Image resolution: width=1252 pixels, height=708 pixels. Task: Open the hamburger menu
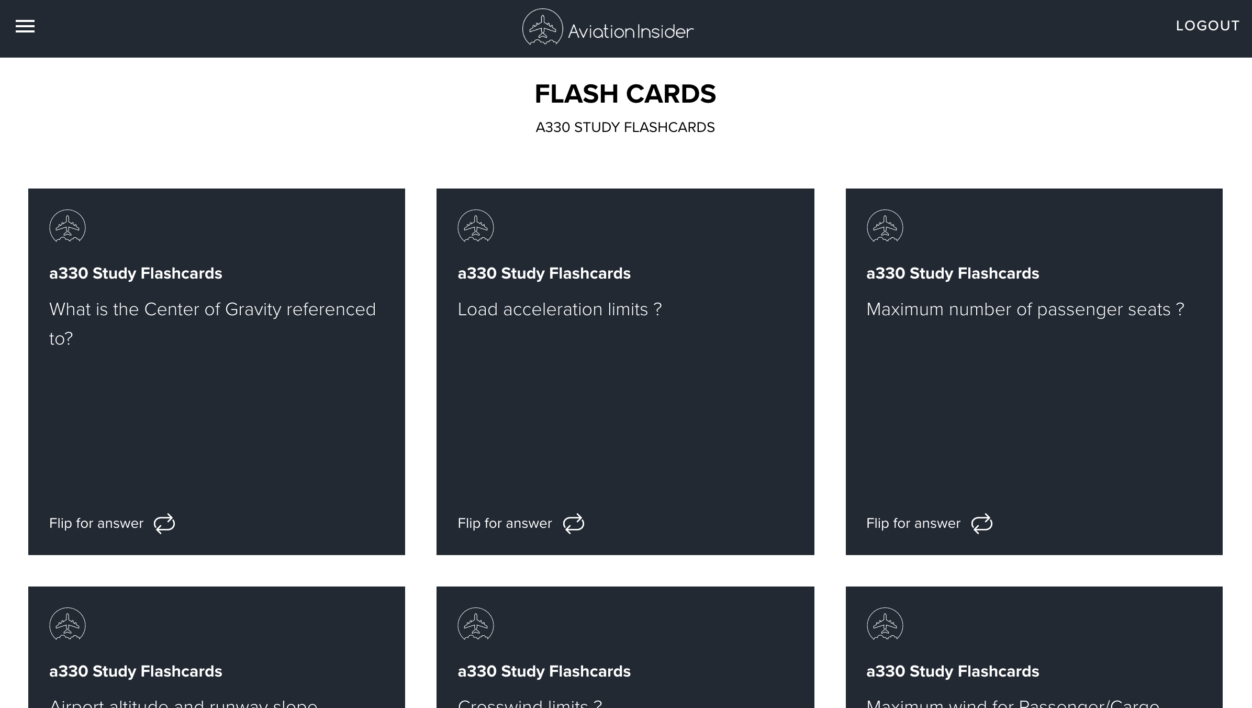(25, 26)
